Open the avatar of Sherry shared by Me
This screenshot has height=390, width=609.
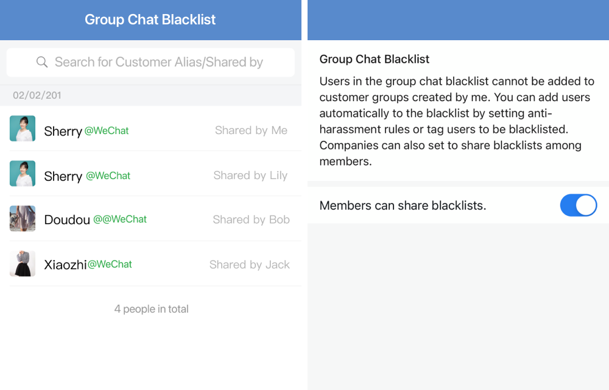coord(23,129)
